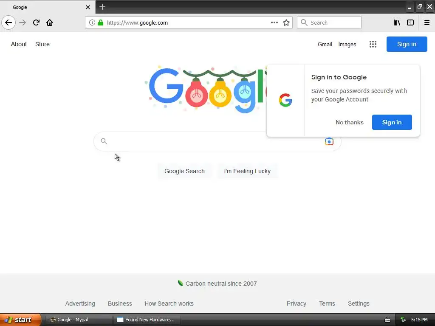Open the Google apps grid

point(373,44)
